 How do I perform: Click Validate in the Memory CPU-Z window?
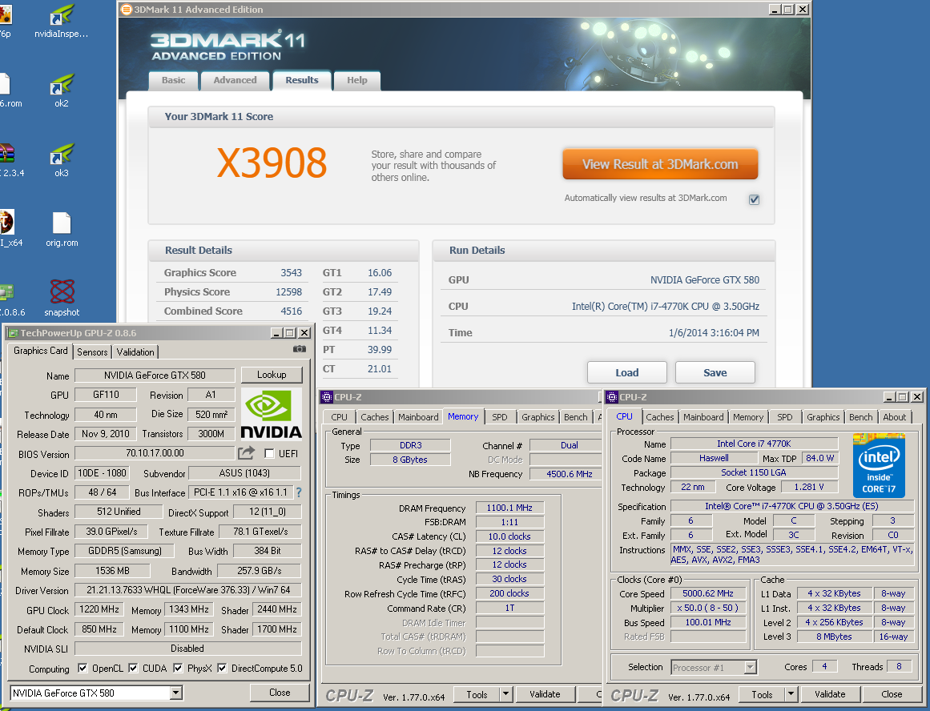pos(545,694)
